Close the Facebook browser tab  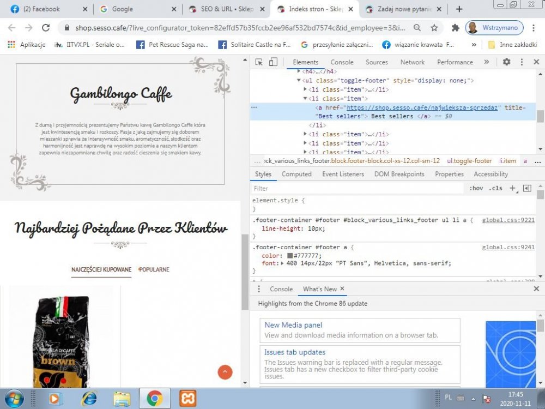85,9
